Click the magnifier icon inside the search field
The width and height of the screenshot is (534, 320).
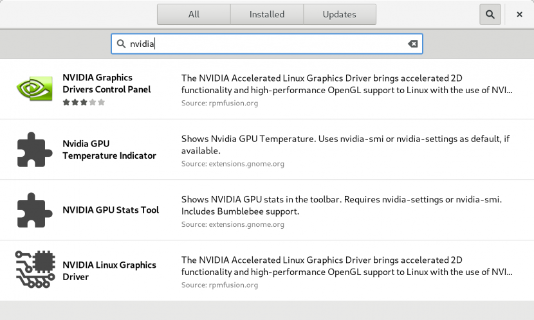[121, 44]
